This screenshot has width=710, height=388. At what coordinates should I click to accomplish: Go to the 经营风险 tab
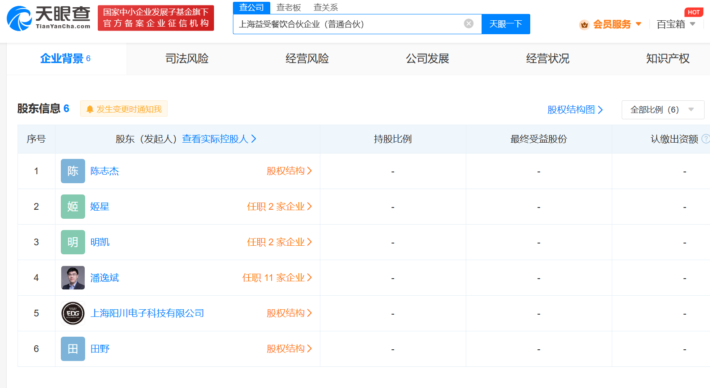[x=307, y=59]
